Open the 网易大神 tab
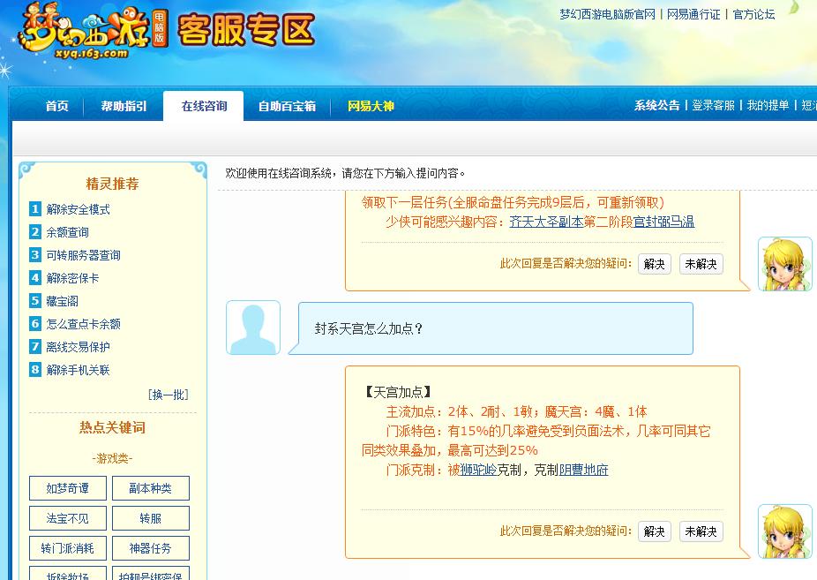817x580 pixels. (x=371, y=106)
